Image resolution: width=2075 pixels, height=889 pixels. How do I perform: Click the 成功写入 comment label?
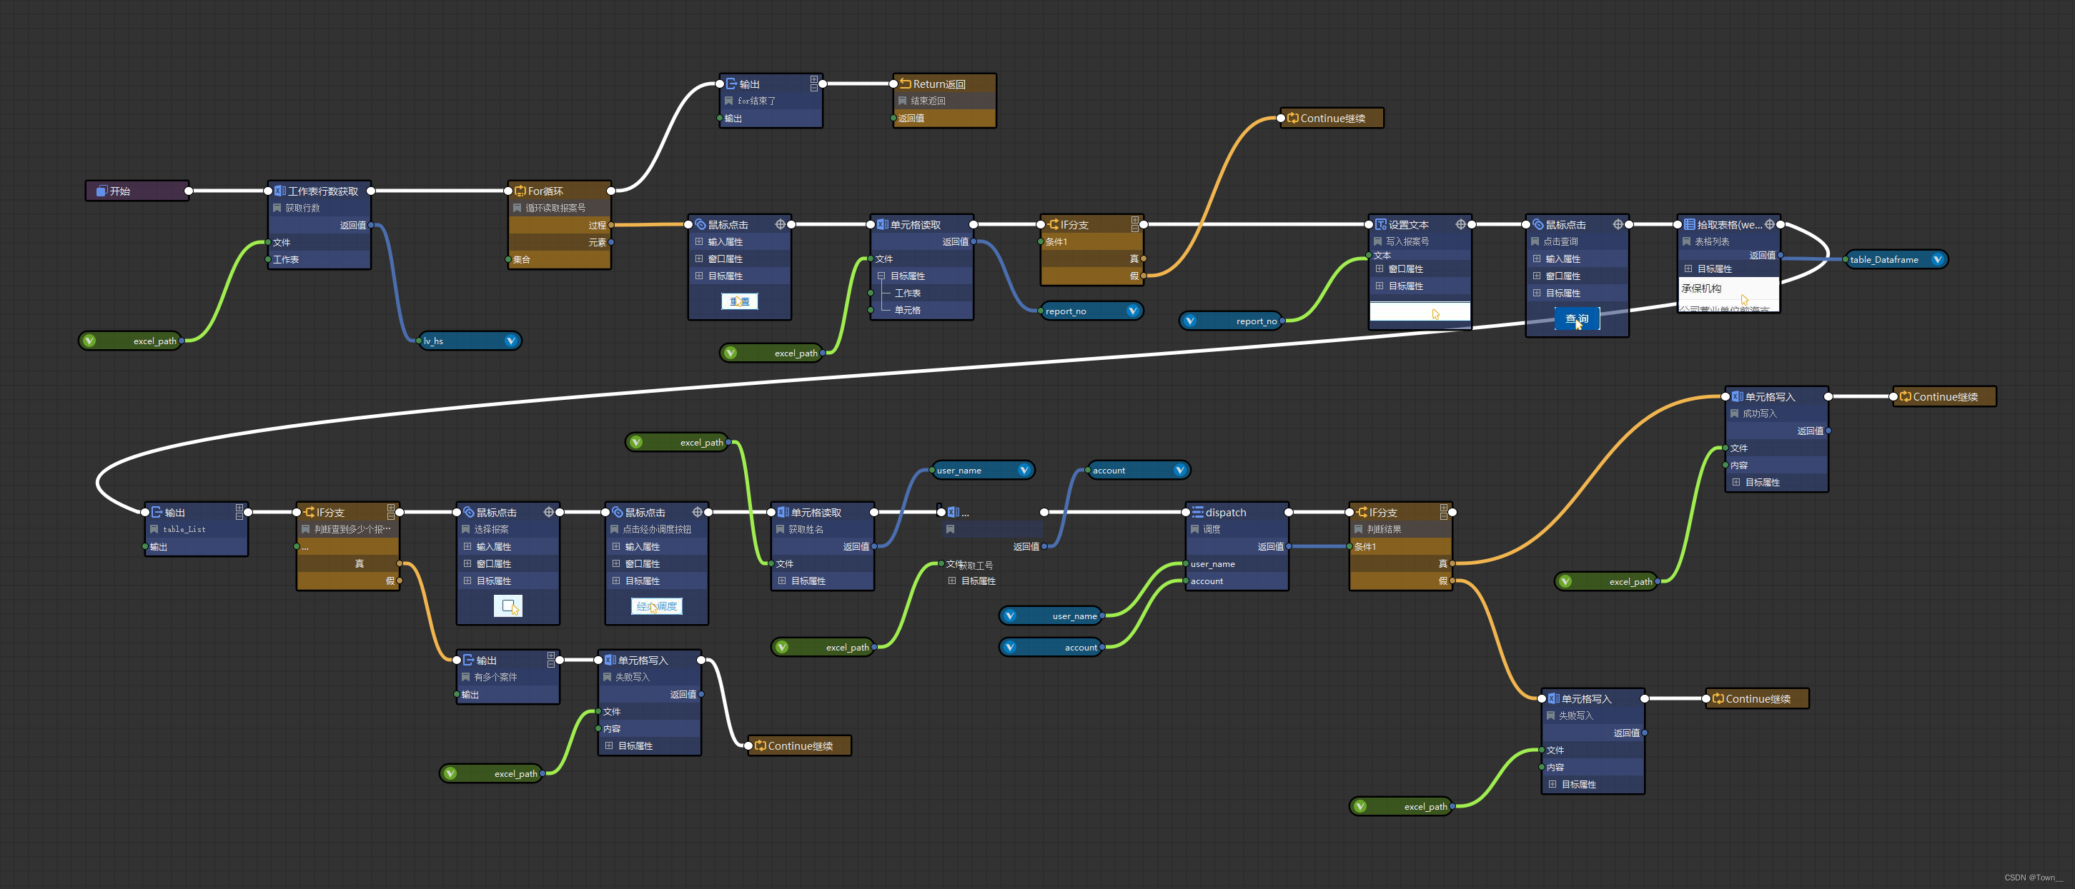[x=1758, y=413]
